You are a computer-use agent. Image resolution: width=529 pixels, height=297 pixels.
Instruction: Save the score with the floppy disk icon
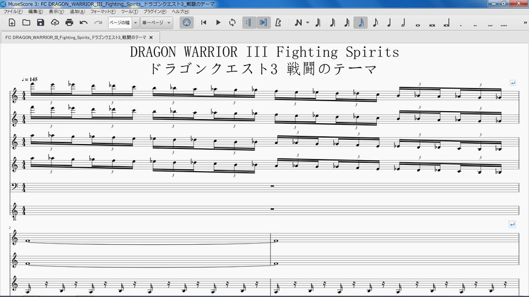(x=40, y=23)
